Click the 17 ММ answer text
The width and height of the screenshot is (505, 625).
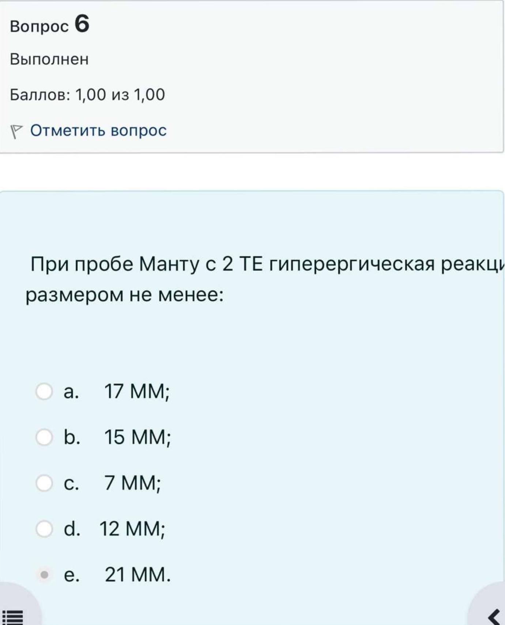pyautogui.click(x=137, y=391)
